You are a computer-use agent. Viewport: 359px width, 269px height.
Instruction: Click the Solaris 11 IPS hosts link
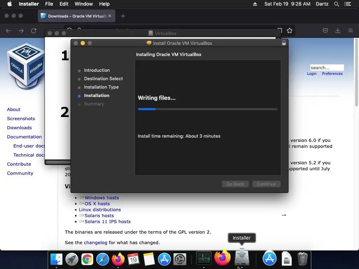coord(108,221)
